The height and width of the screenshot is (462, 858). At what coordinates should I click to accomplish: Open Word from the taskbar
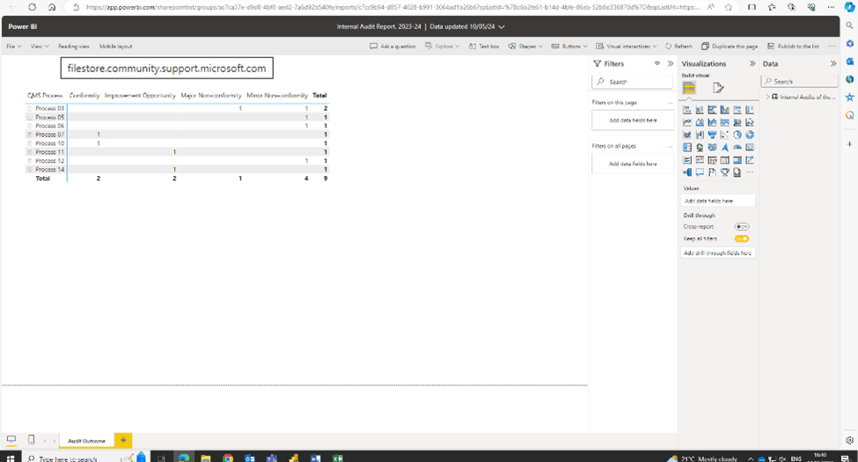click(316, 458)
